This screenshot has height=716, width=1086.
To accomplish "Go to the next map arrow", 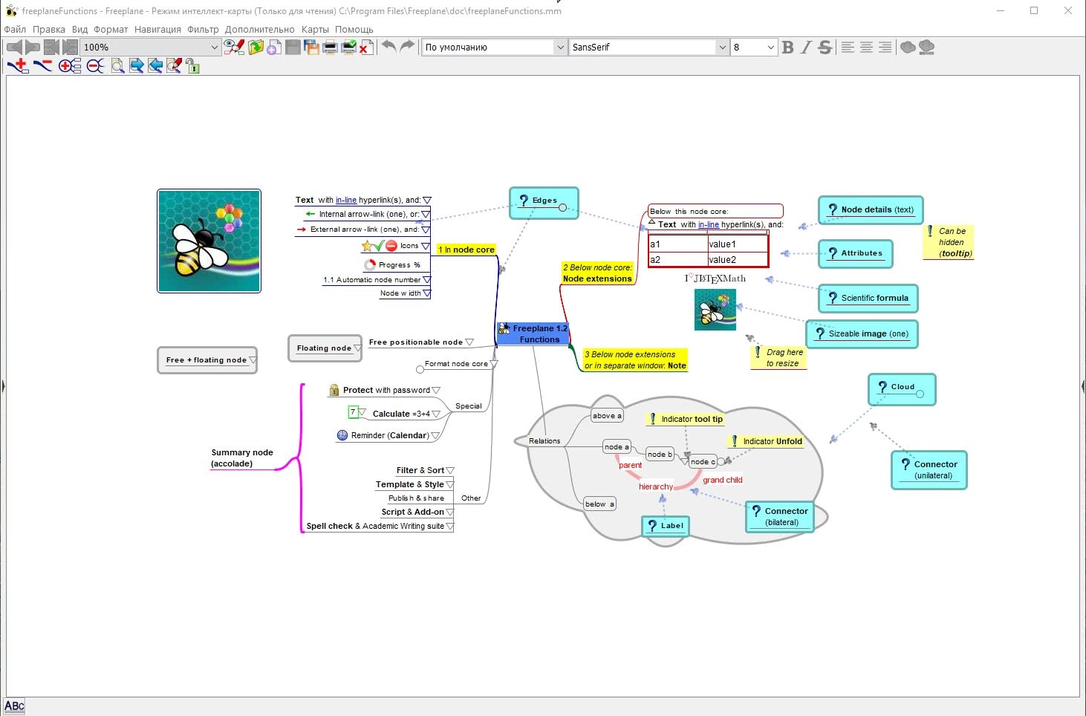I will click(x=33, y=47).
